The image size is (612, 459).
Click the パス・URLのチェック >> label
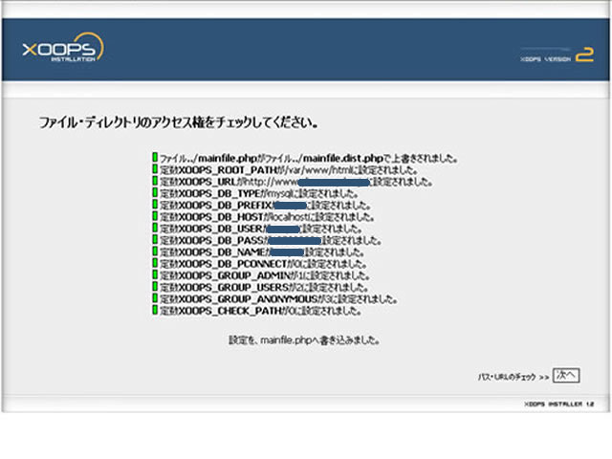click(514, 377)
